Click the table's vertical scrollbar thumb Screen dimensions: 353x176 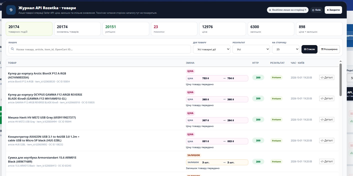point(340,80)
